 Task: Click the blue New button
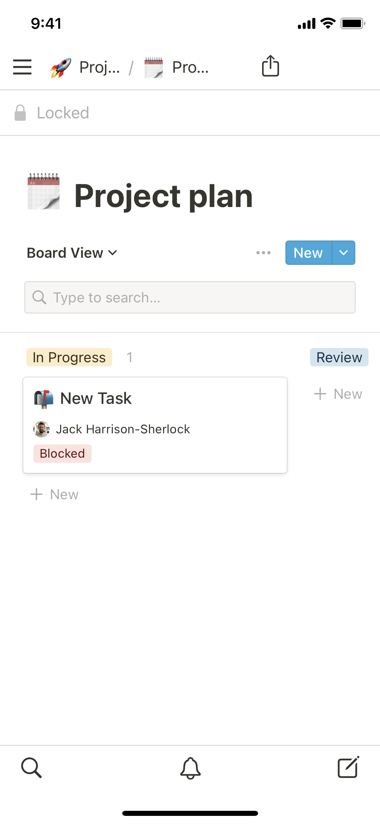click(x=308, y=253)
